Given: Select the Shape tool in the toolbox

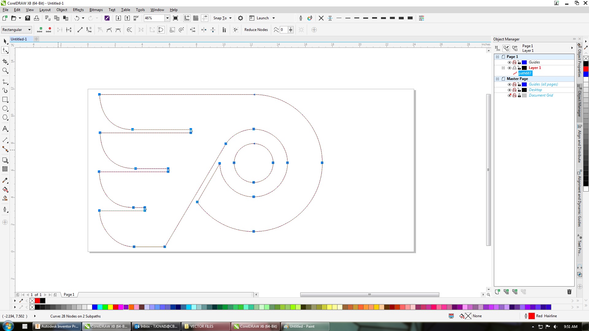Looking at the screenshot, I should point(5,50).
